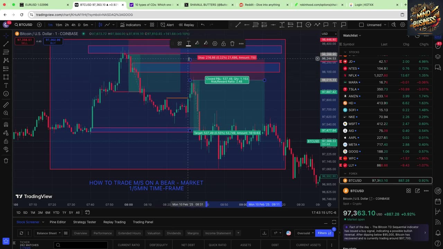Select the 1D date range

point(18,213)
